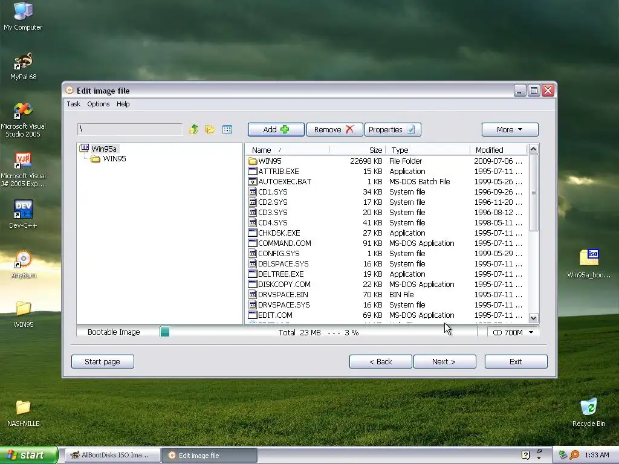
Task: Click scroll down arrow of file list
Action: tap(533, 318)
